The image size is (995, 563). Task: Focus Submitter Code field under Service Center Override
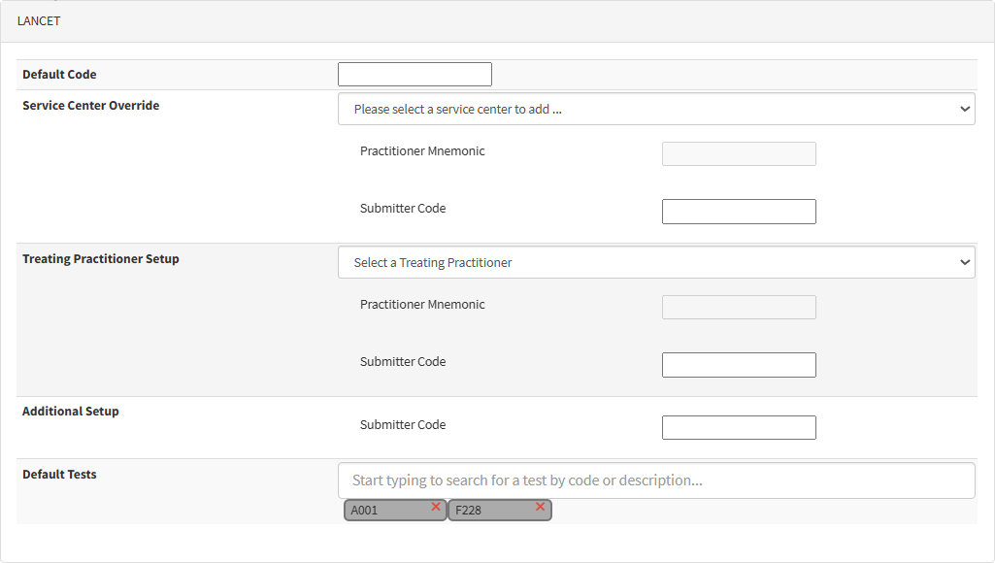point(739,212)
